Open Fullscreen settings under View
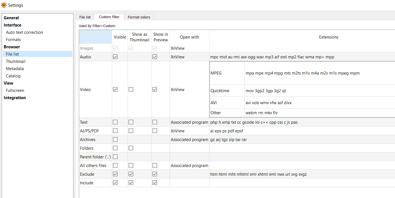Image resolution: width=395 pixels, height=198 pixels. pos(15,90)
